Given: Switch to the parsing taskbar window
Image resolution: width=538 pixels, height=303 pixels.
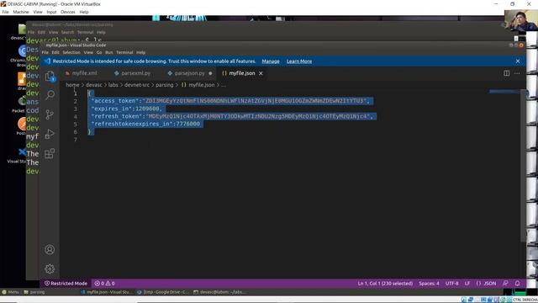Looking at the screenshot, I should (34, 292).
